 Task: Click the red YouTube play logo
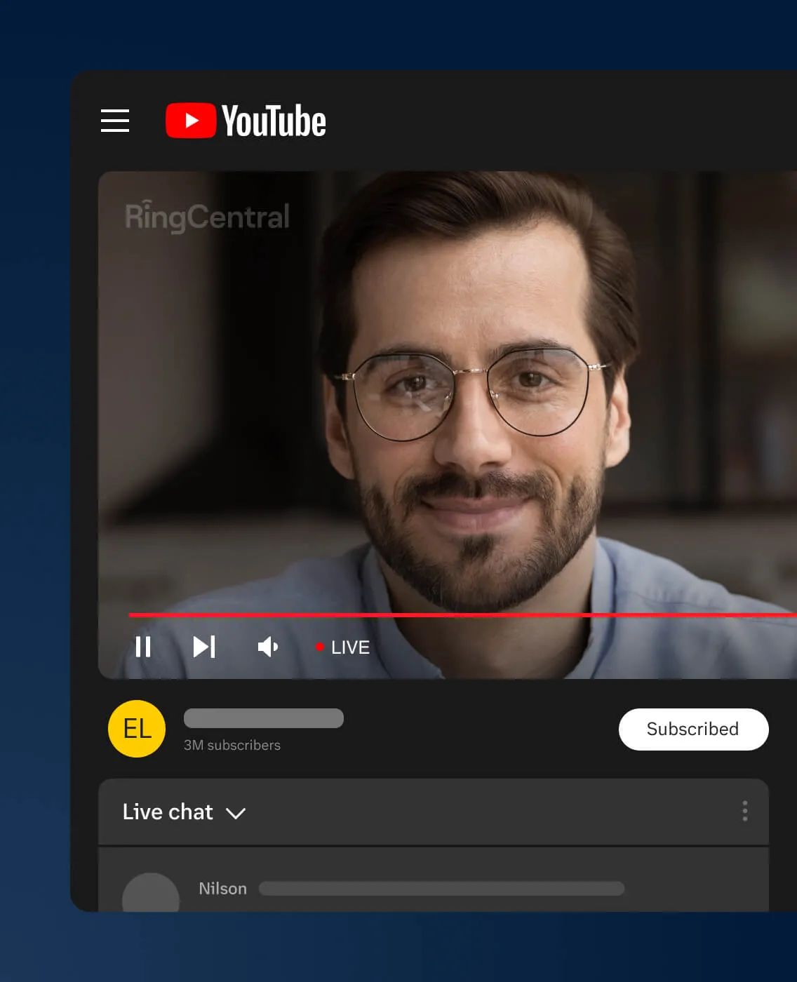coord(190,121)
